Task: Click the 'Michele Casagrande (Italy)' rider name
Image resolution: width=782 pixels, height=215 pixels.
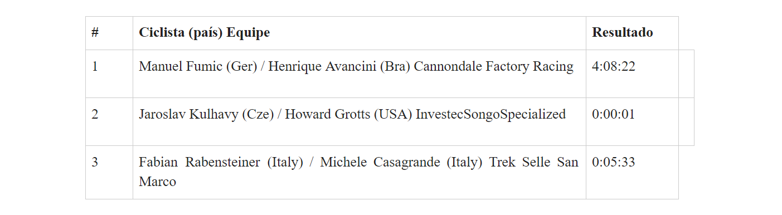Action: 401,163
